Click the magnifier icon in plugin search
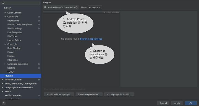The height and width of the screenshot is (106, 199). tap(45, 7)
